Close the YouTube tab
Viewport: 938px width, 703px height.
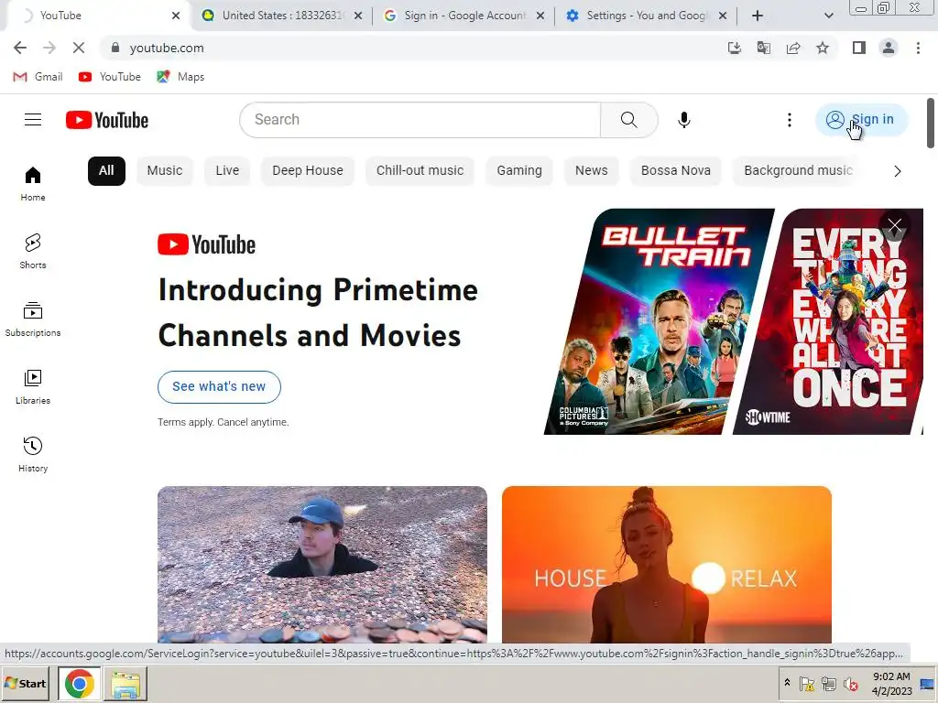click(x=176, y=16)
